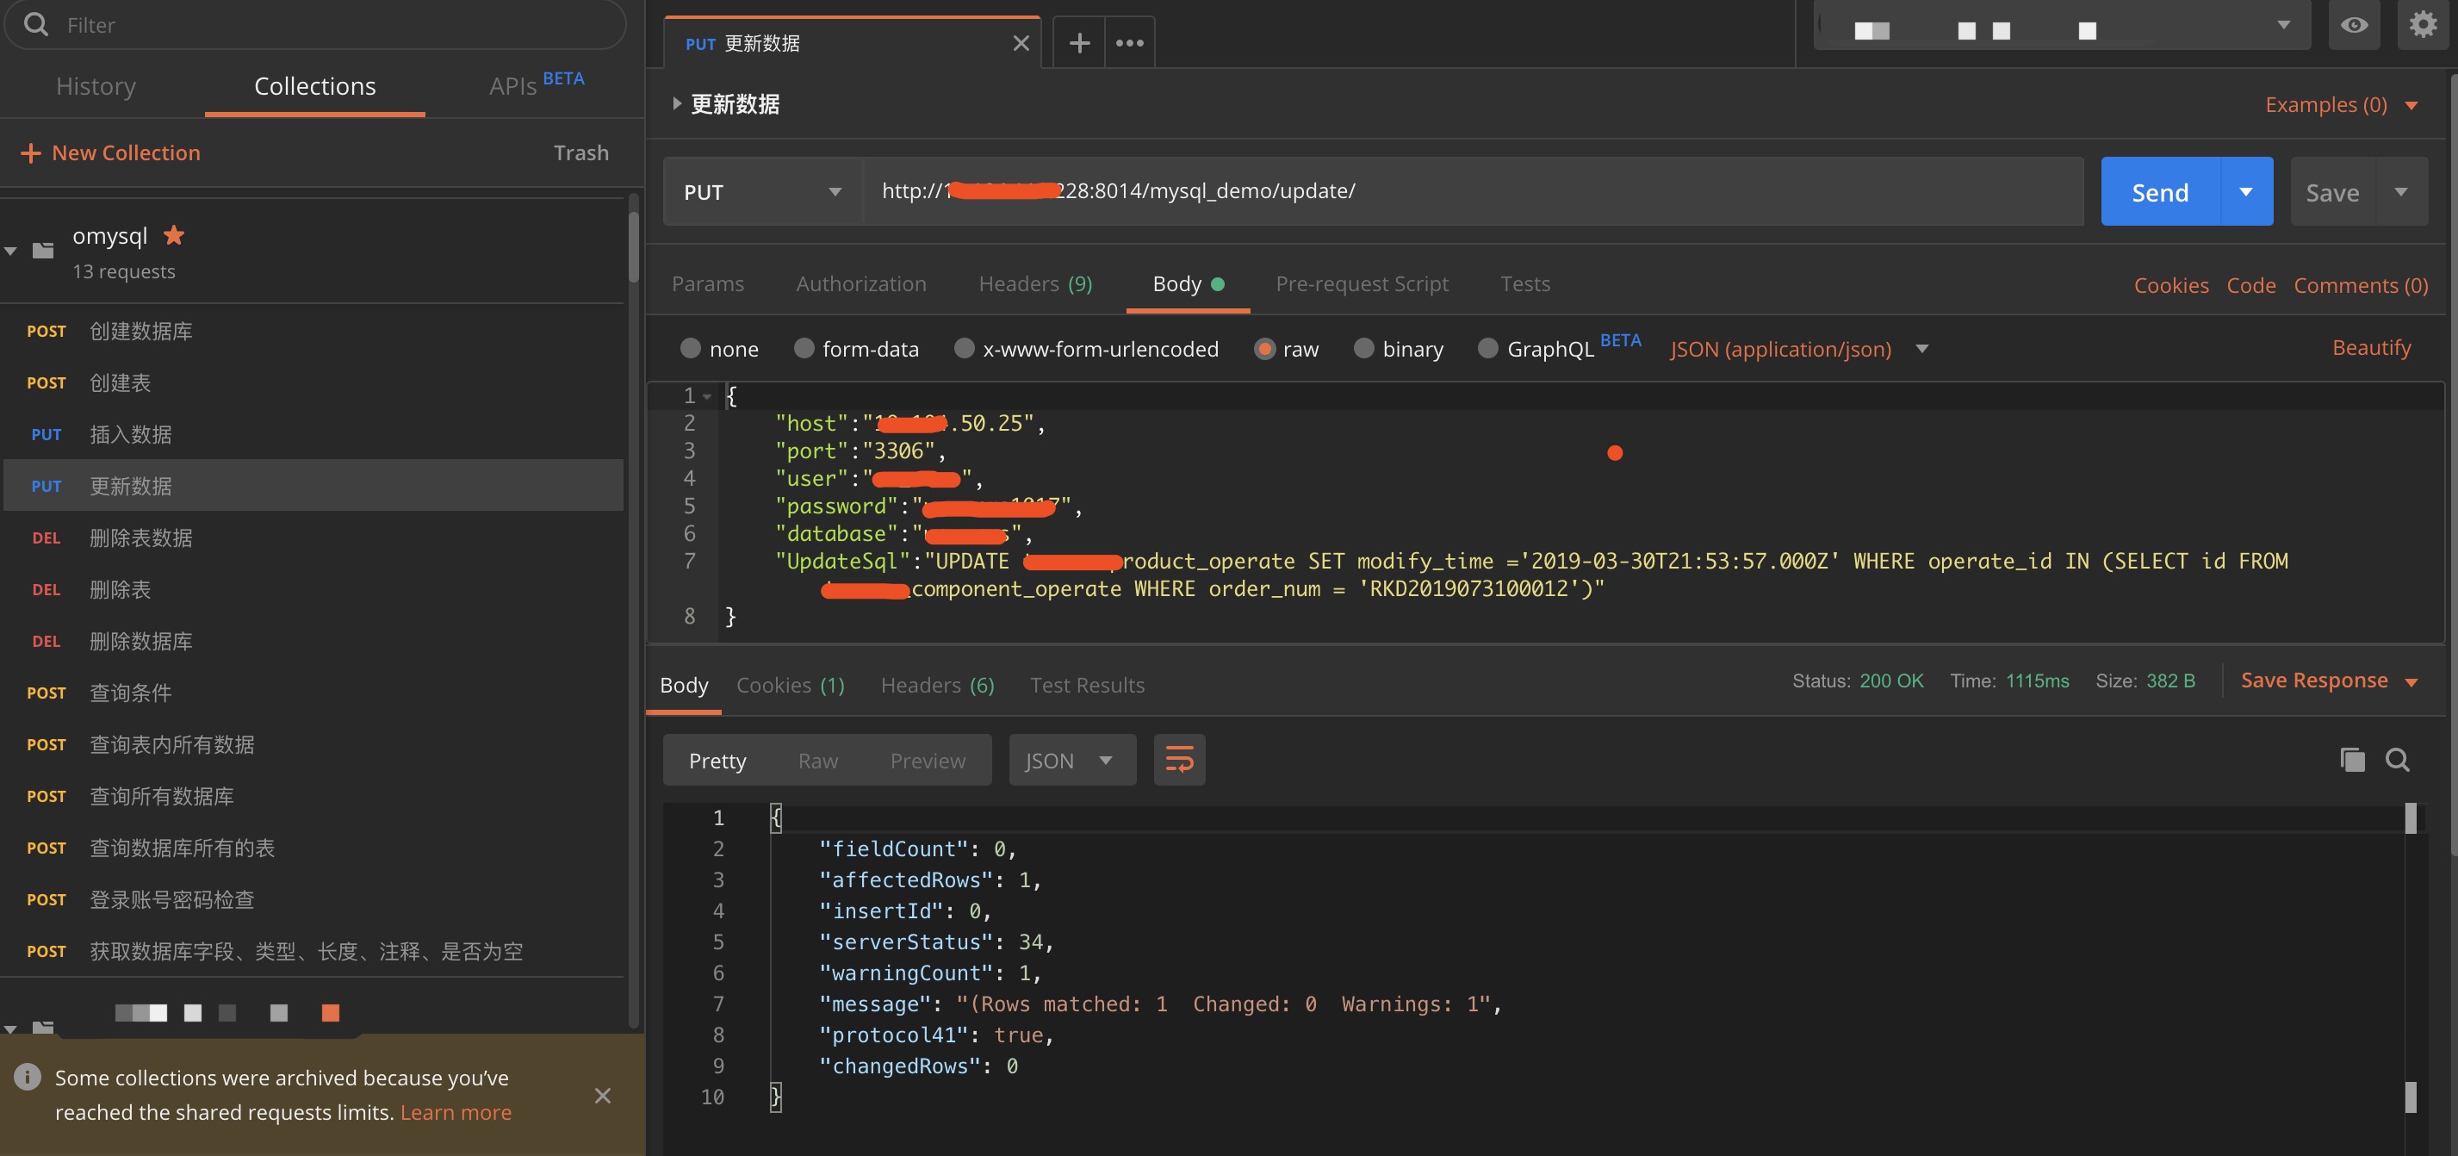2458x1156 pixels.
Task: Open Cookies link
Action: [x=2171, y=284]
